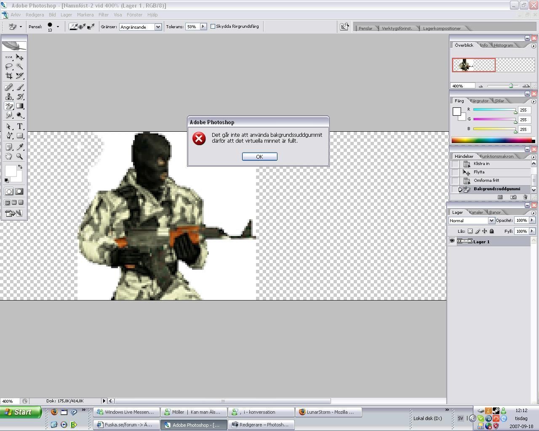Open Lager panel flyout menu

coord(534,213)
